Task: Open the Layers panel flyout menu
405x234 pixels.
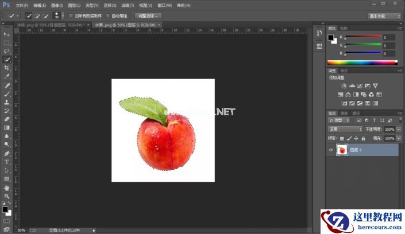Action: click(x=400, y=113)
